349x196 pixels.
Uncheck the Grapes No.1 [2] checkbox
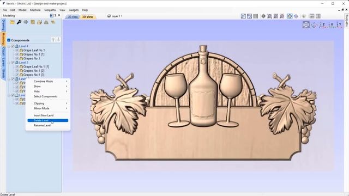[17, 71]
